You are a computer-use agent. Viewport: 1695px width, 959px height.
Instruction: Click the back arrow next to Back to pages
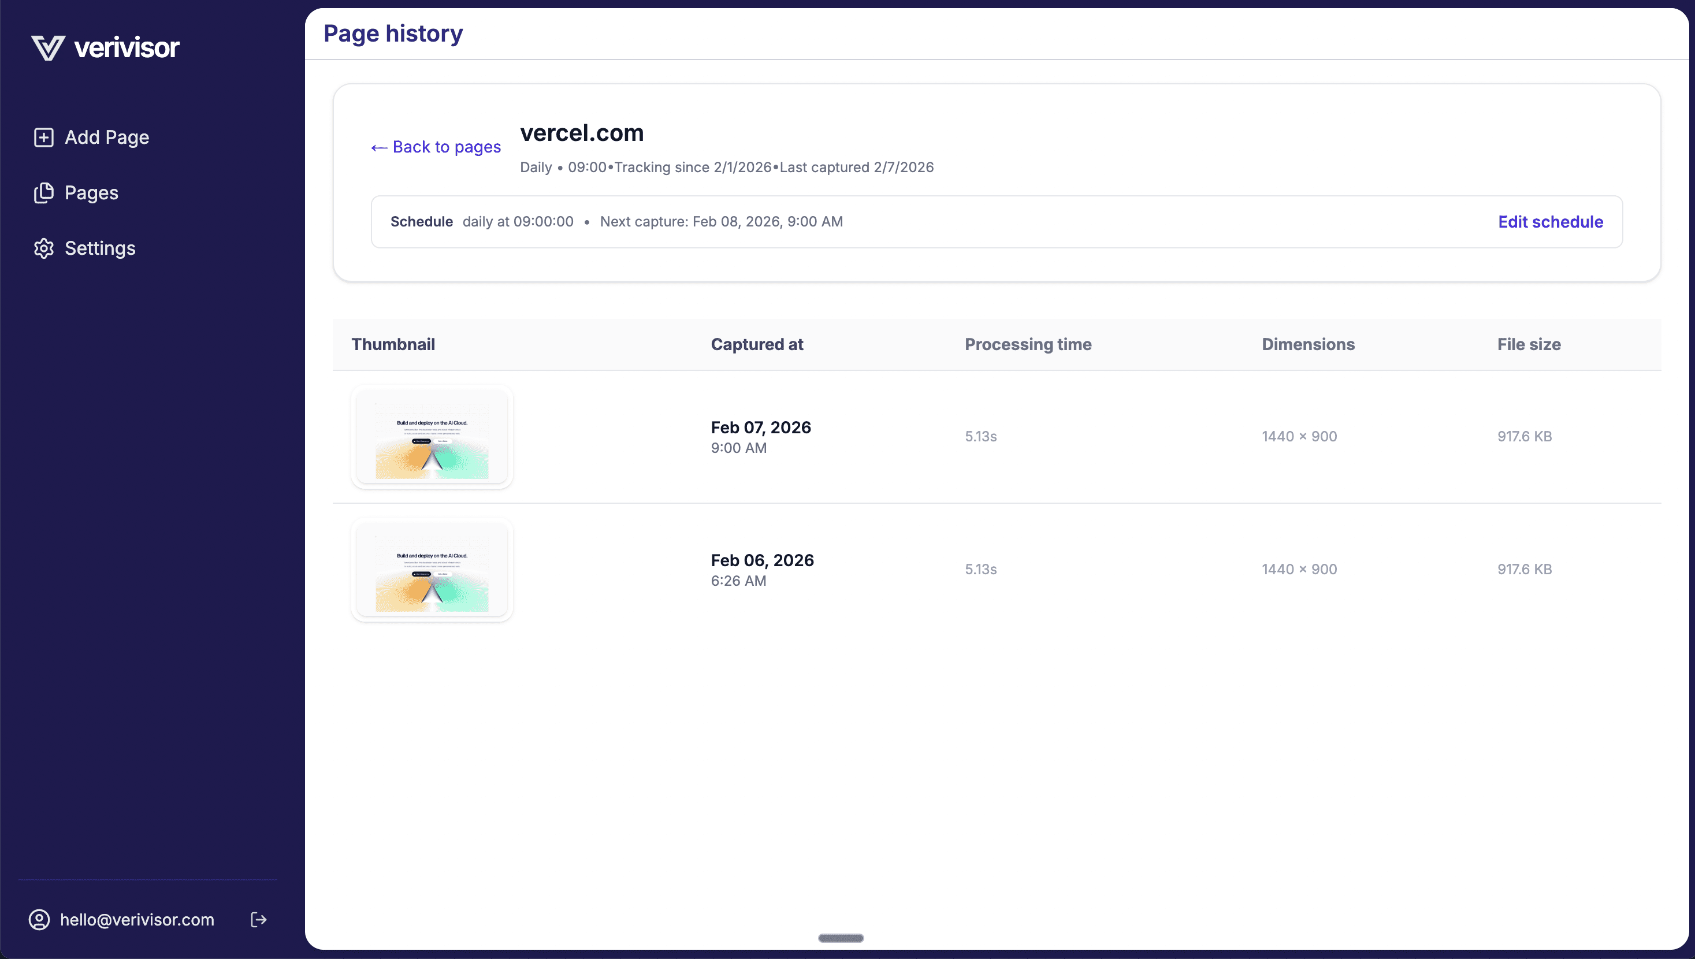pos(378,147)
